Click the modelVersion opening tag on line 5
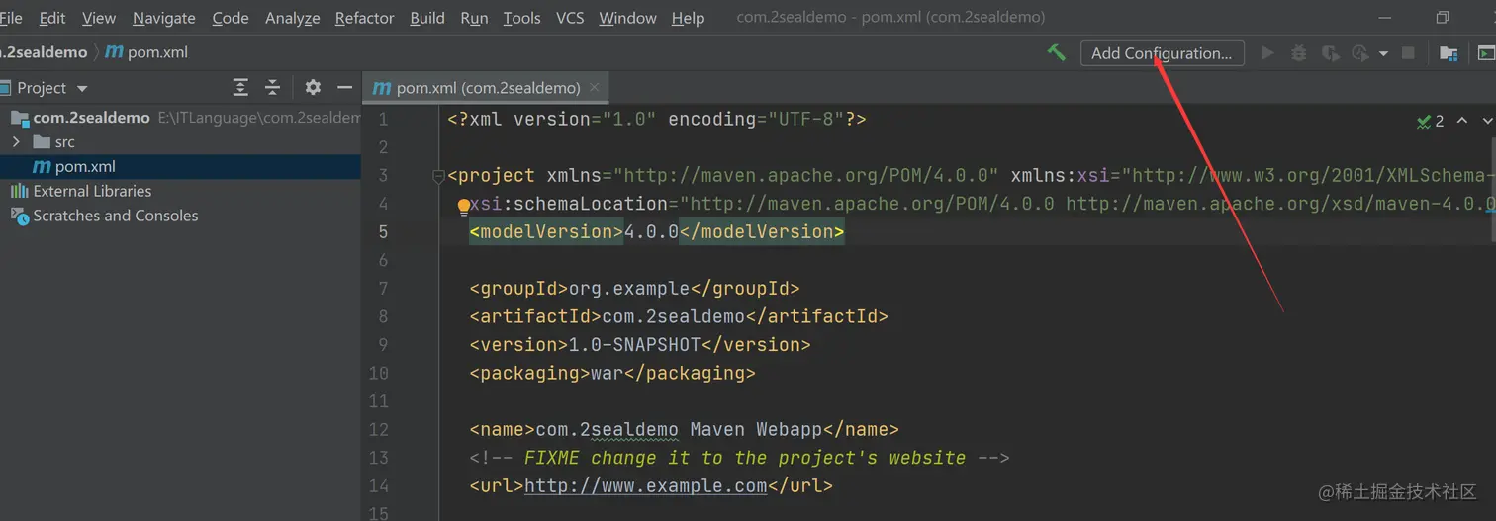Screen dimensions: 1496x521 546,232
